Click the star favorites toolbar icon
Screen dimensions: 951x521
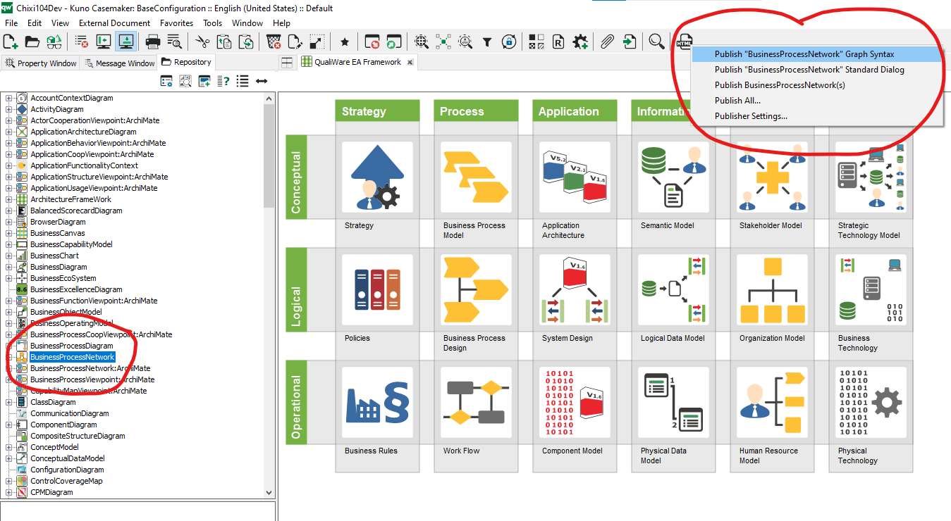[x=345, y=42]
